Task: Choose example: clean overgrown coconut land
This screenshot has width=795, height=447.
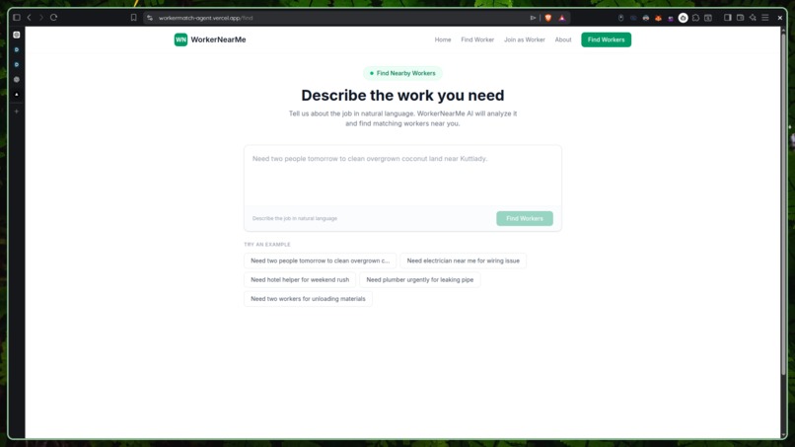Action: (x=320, y=261)
